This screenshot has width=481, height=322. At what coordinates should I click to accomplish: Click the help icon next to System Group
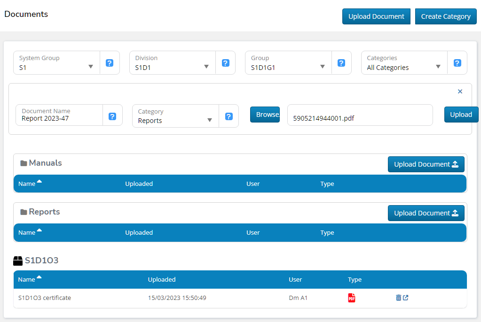pos(110,63)
